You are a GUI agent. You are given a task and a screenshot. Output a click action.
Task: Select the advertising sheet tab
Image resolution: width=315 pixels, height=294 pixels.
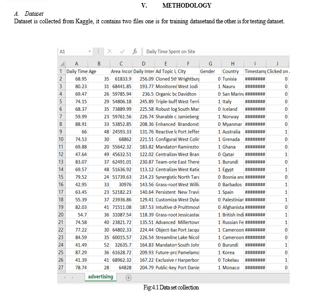click(x=100, y=277)
